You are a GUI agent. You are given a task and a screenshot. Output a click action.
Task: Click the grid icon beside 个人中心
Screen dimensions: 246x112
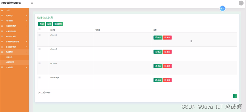click(2, 16)
